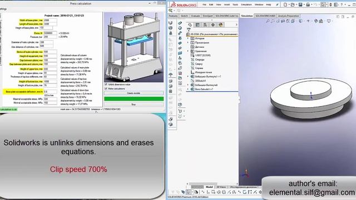This screenshot has width=356, height=200.
Task: Open the Edit menu in SolidWorks
Action: click(x=211, y=4)
